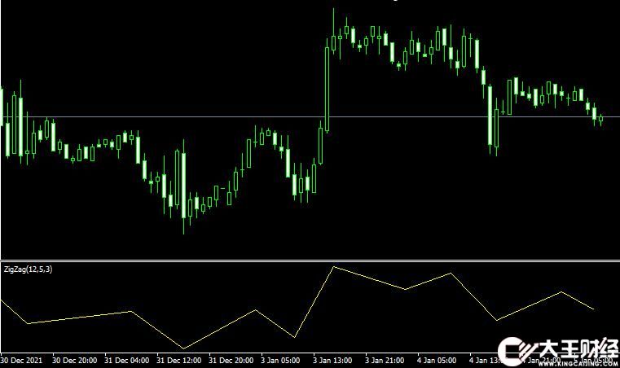Click the '3 Jan 13:00' time axis label

click(332, 361)
